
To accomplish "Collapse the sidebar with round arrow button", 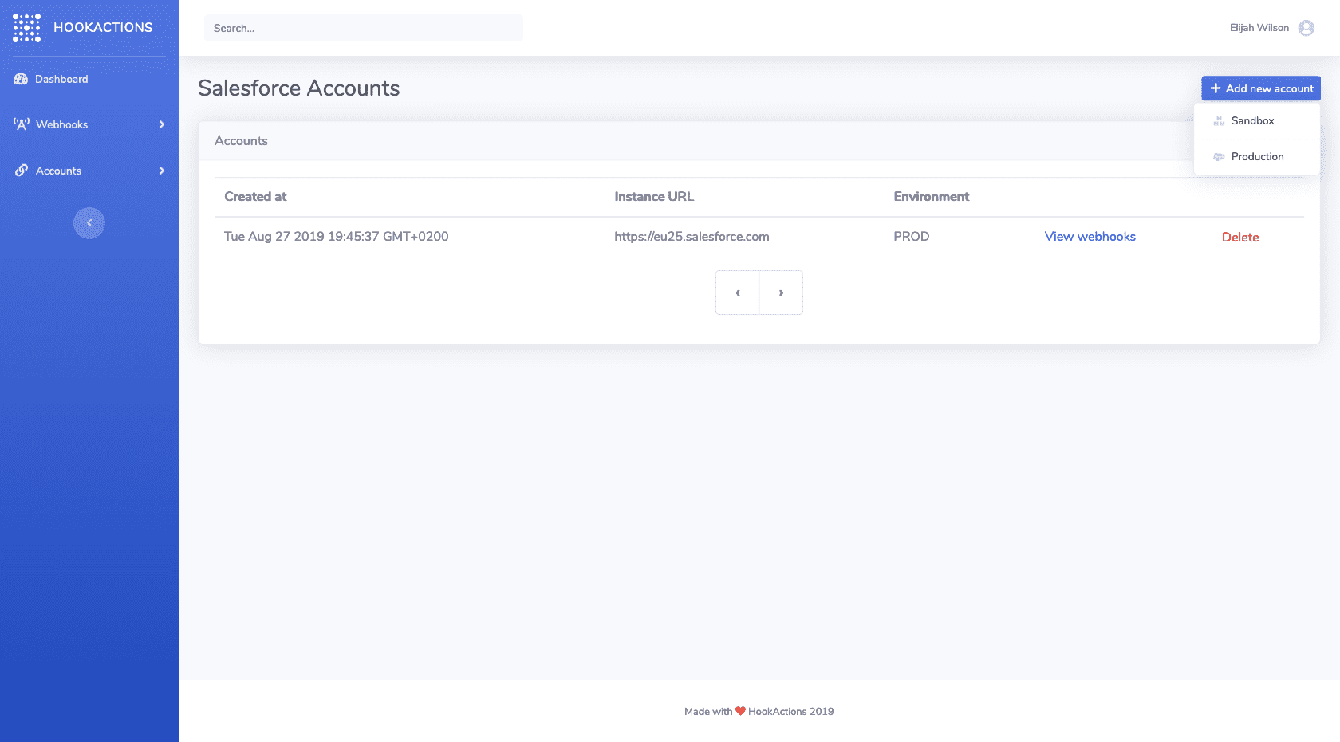I will point(89,223).
